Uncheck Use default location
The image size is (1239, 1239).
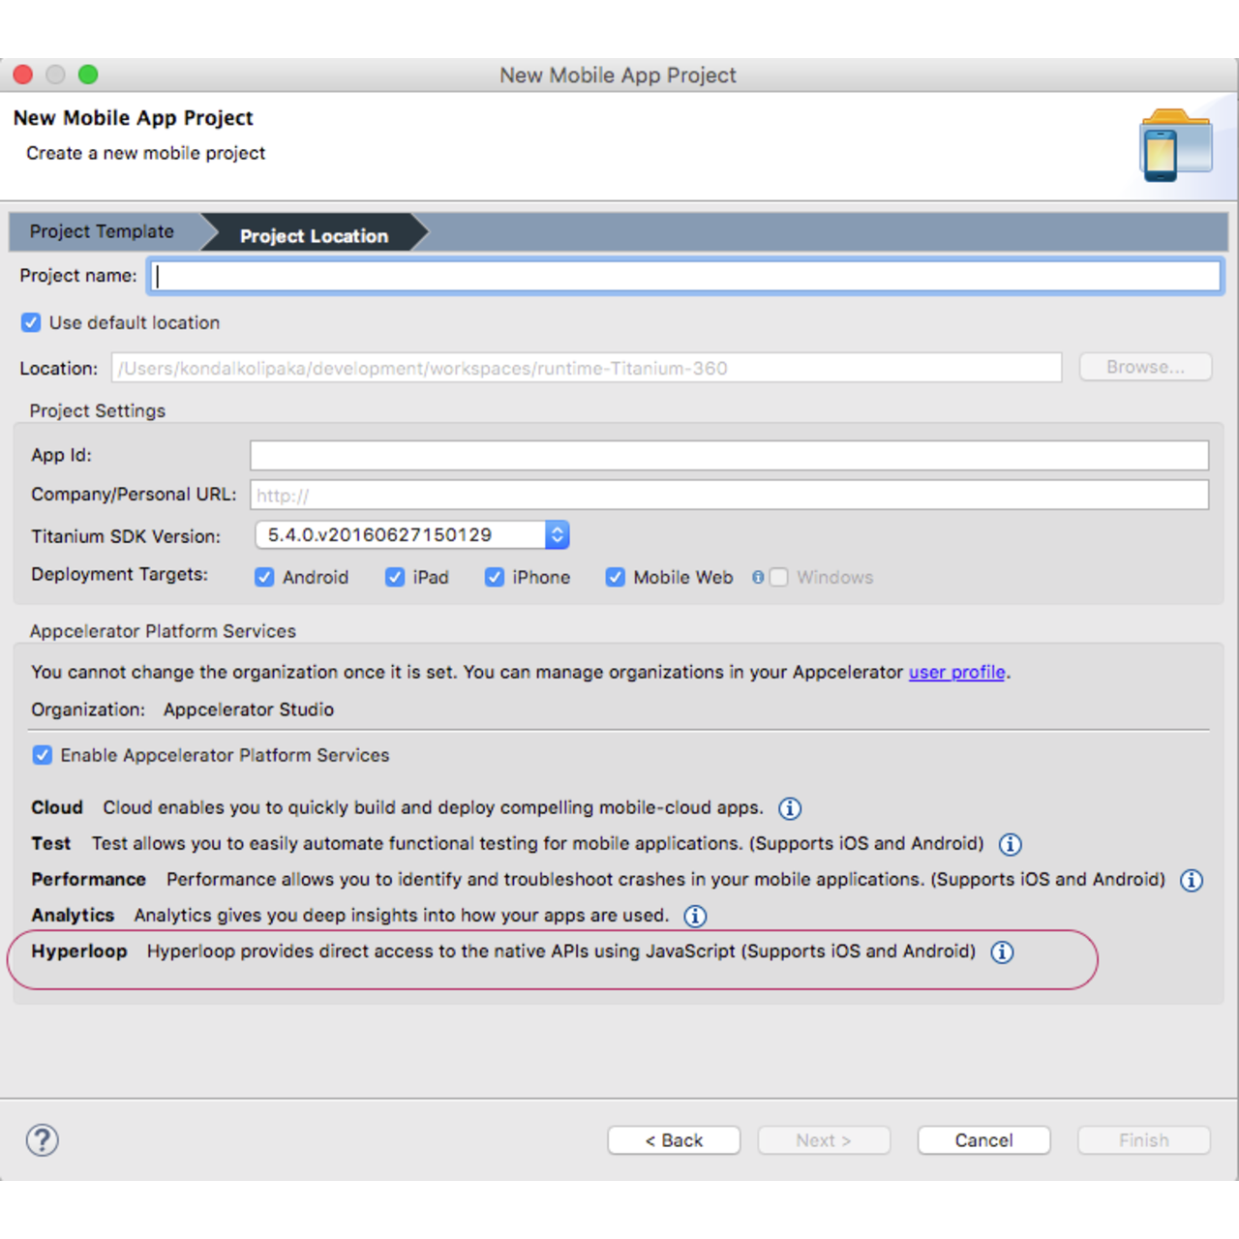[x=31, y=322]
